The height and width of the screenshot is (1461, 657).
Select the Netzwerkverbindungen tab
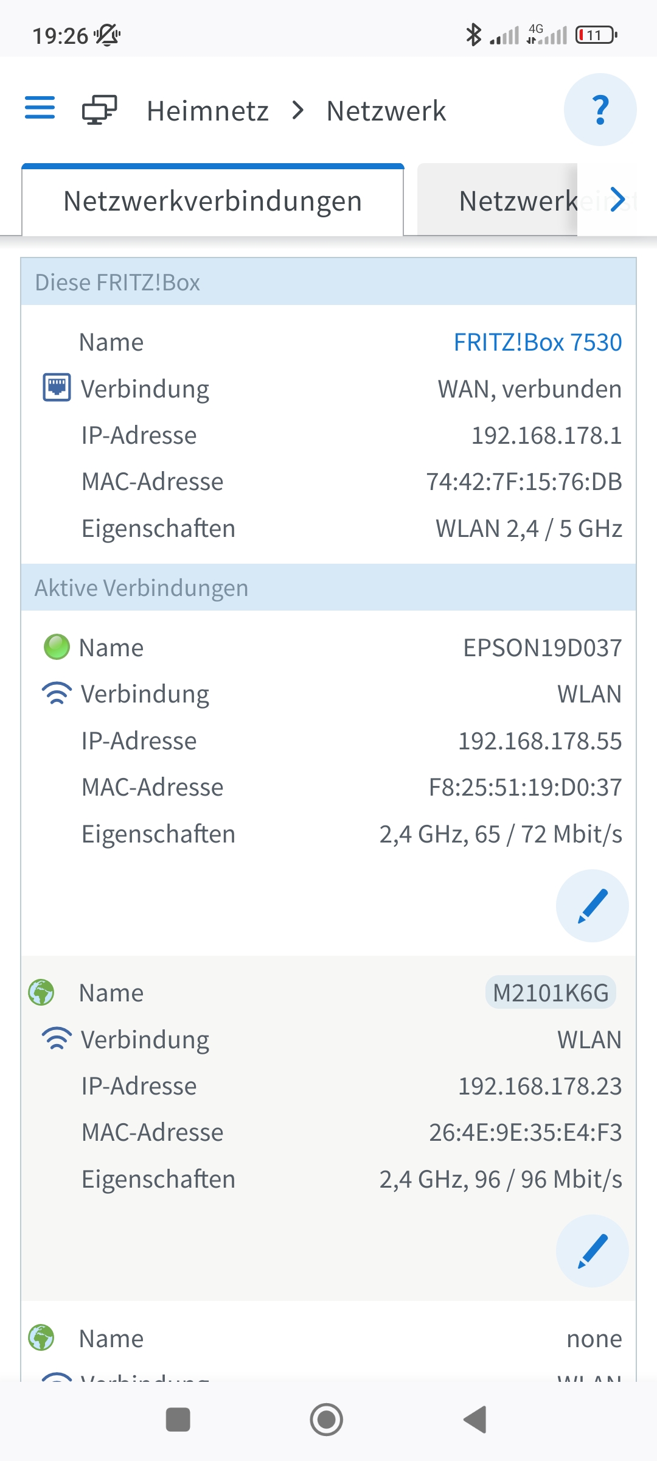pos(213,201)
